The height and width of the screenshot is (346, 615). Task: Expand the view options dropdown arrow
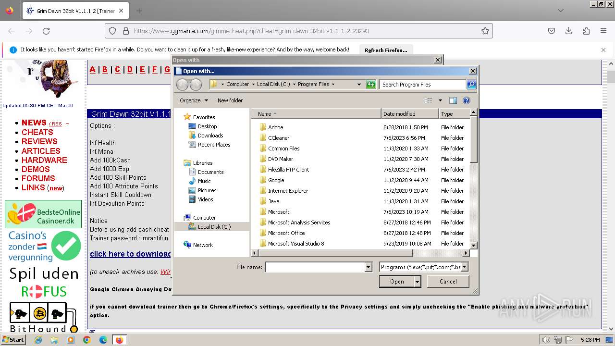440,100
